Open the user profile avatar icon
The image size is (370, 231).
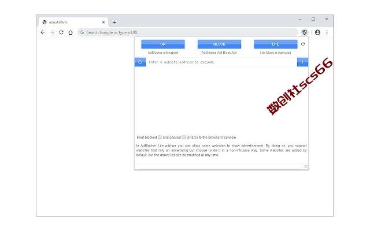point(317,32)
